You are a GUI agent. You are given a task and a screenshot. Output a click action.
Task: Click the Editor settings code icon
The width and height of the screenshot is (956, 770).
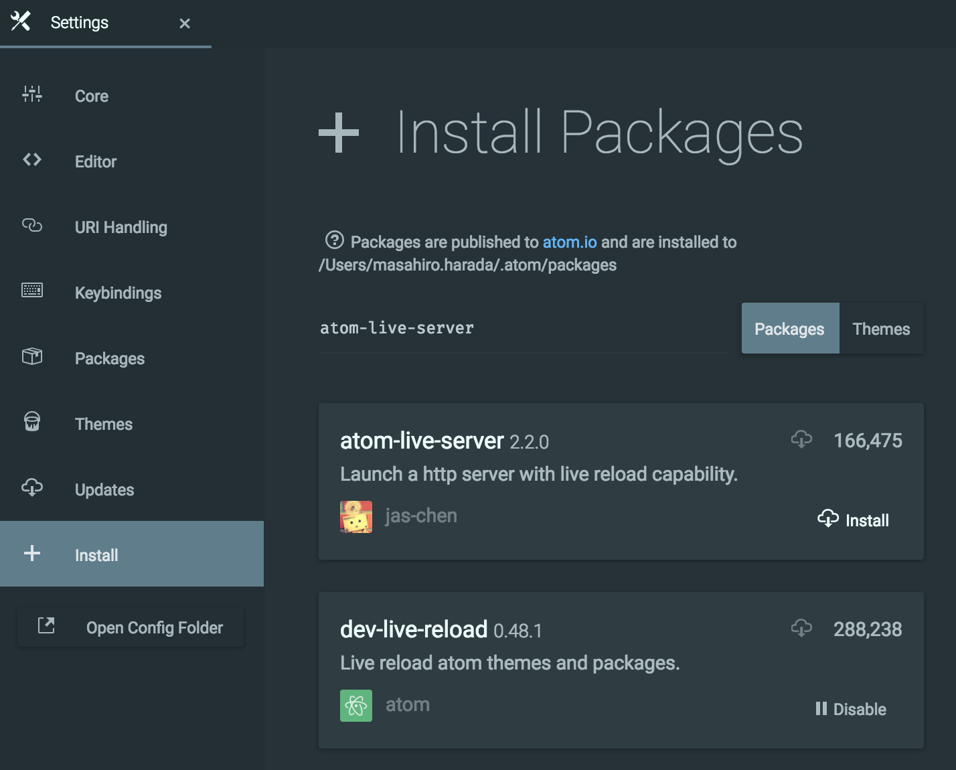31,161
